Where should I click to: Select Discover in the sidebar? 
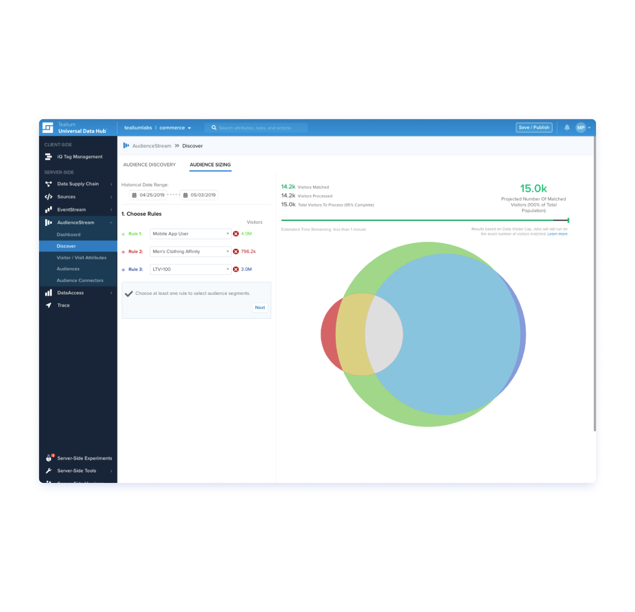click(78, 246)
